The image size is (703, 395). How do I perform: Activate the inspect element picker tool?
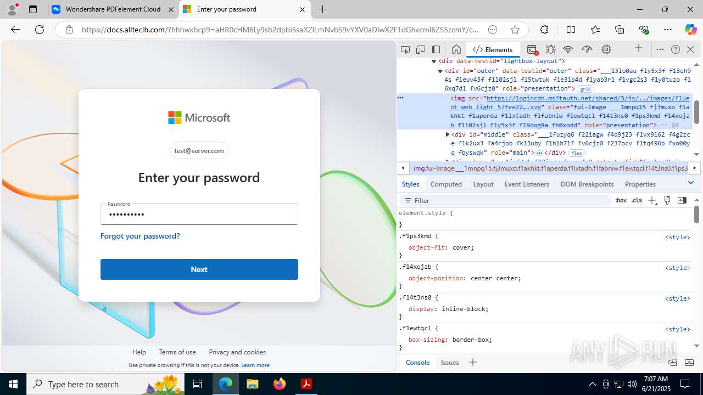point(405,49)
